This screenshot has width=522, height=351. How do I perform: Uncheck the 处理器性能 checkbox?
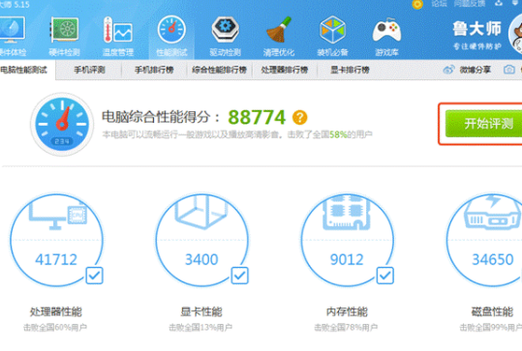coord(94,276)
